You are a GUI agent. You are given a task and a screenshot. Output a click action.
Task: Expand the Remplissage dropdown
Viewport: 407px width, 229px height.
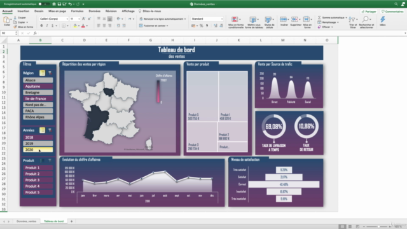coord(338,22)
